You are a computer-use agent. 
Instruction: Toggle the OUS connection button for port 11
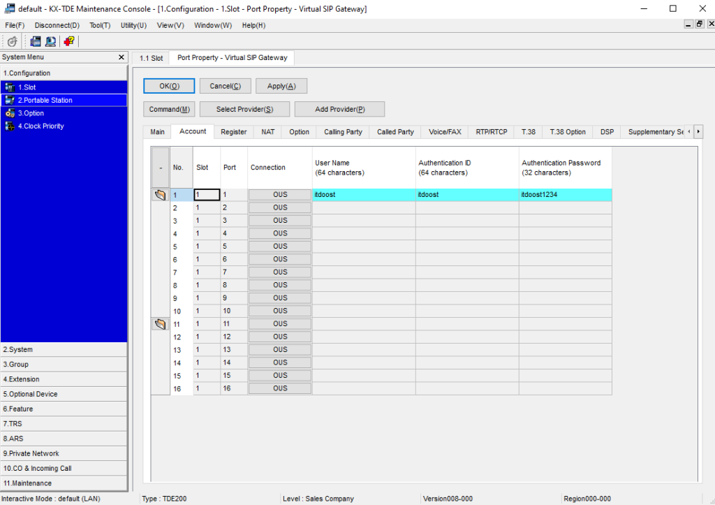click(280, 324)
